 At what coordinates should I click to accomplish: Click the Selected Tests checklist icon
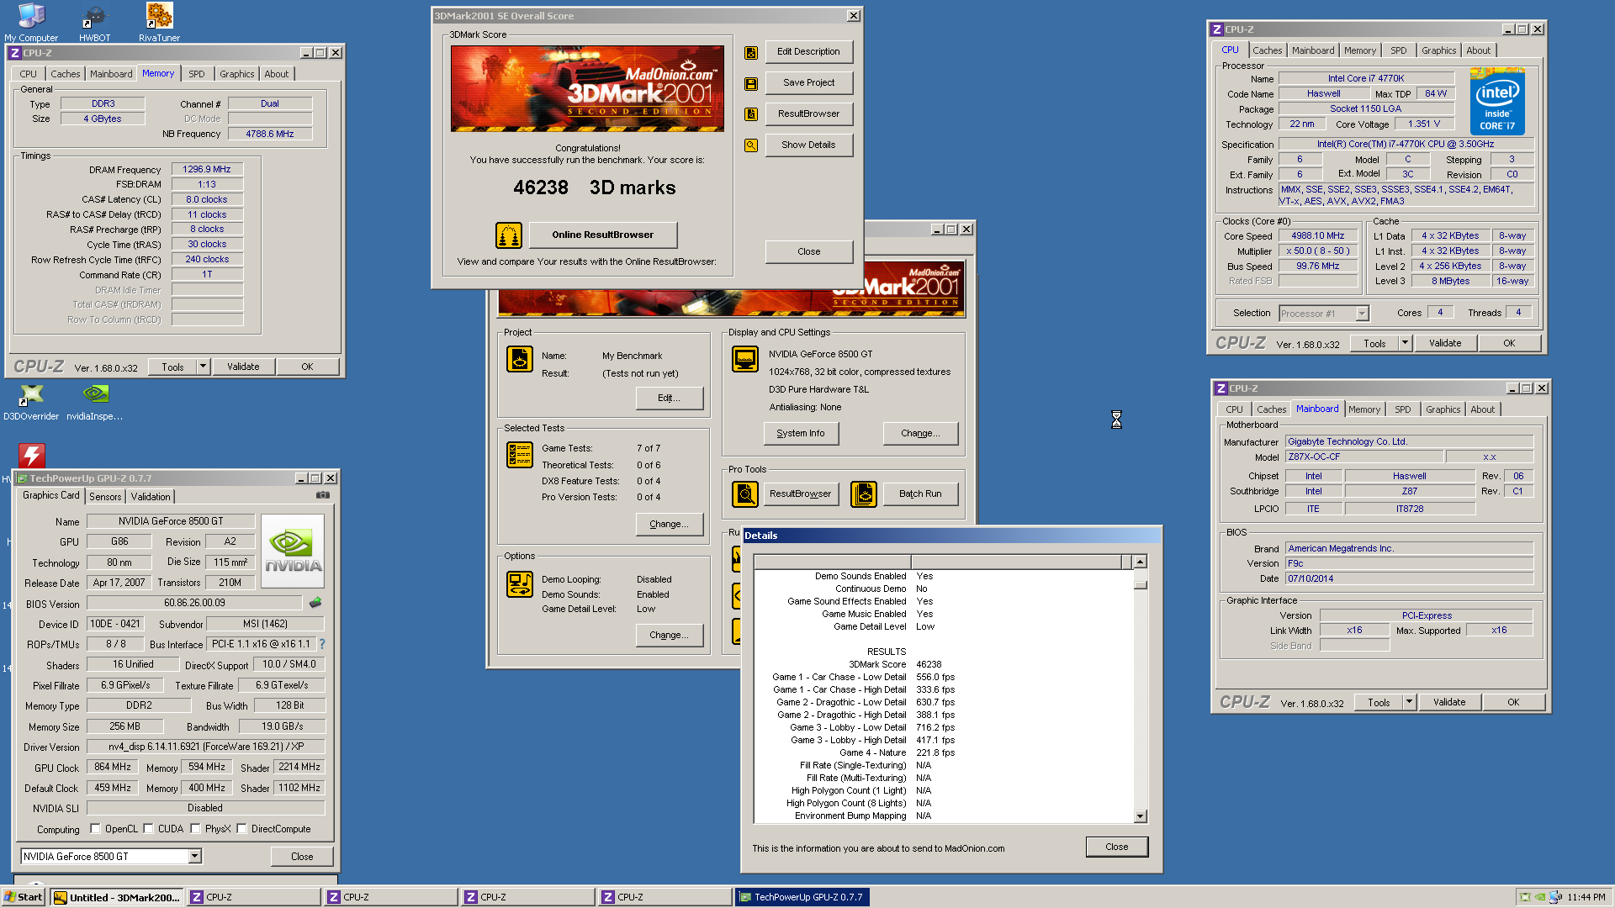520,455
